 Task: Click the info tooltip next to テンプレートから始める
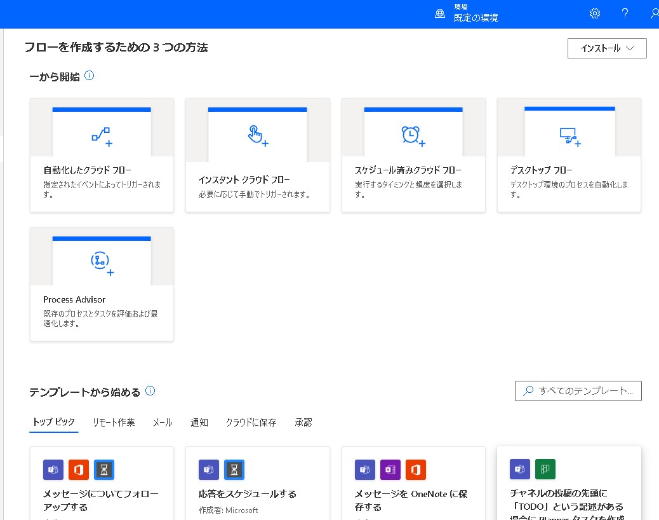[150, 391]
